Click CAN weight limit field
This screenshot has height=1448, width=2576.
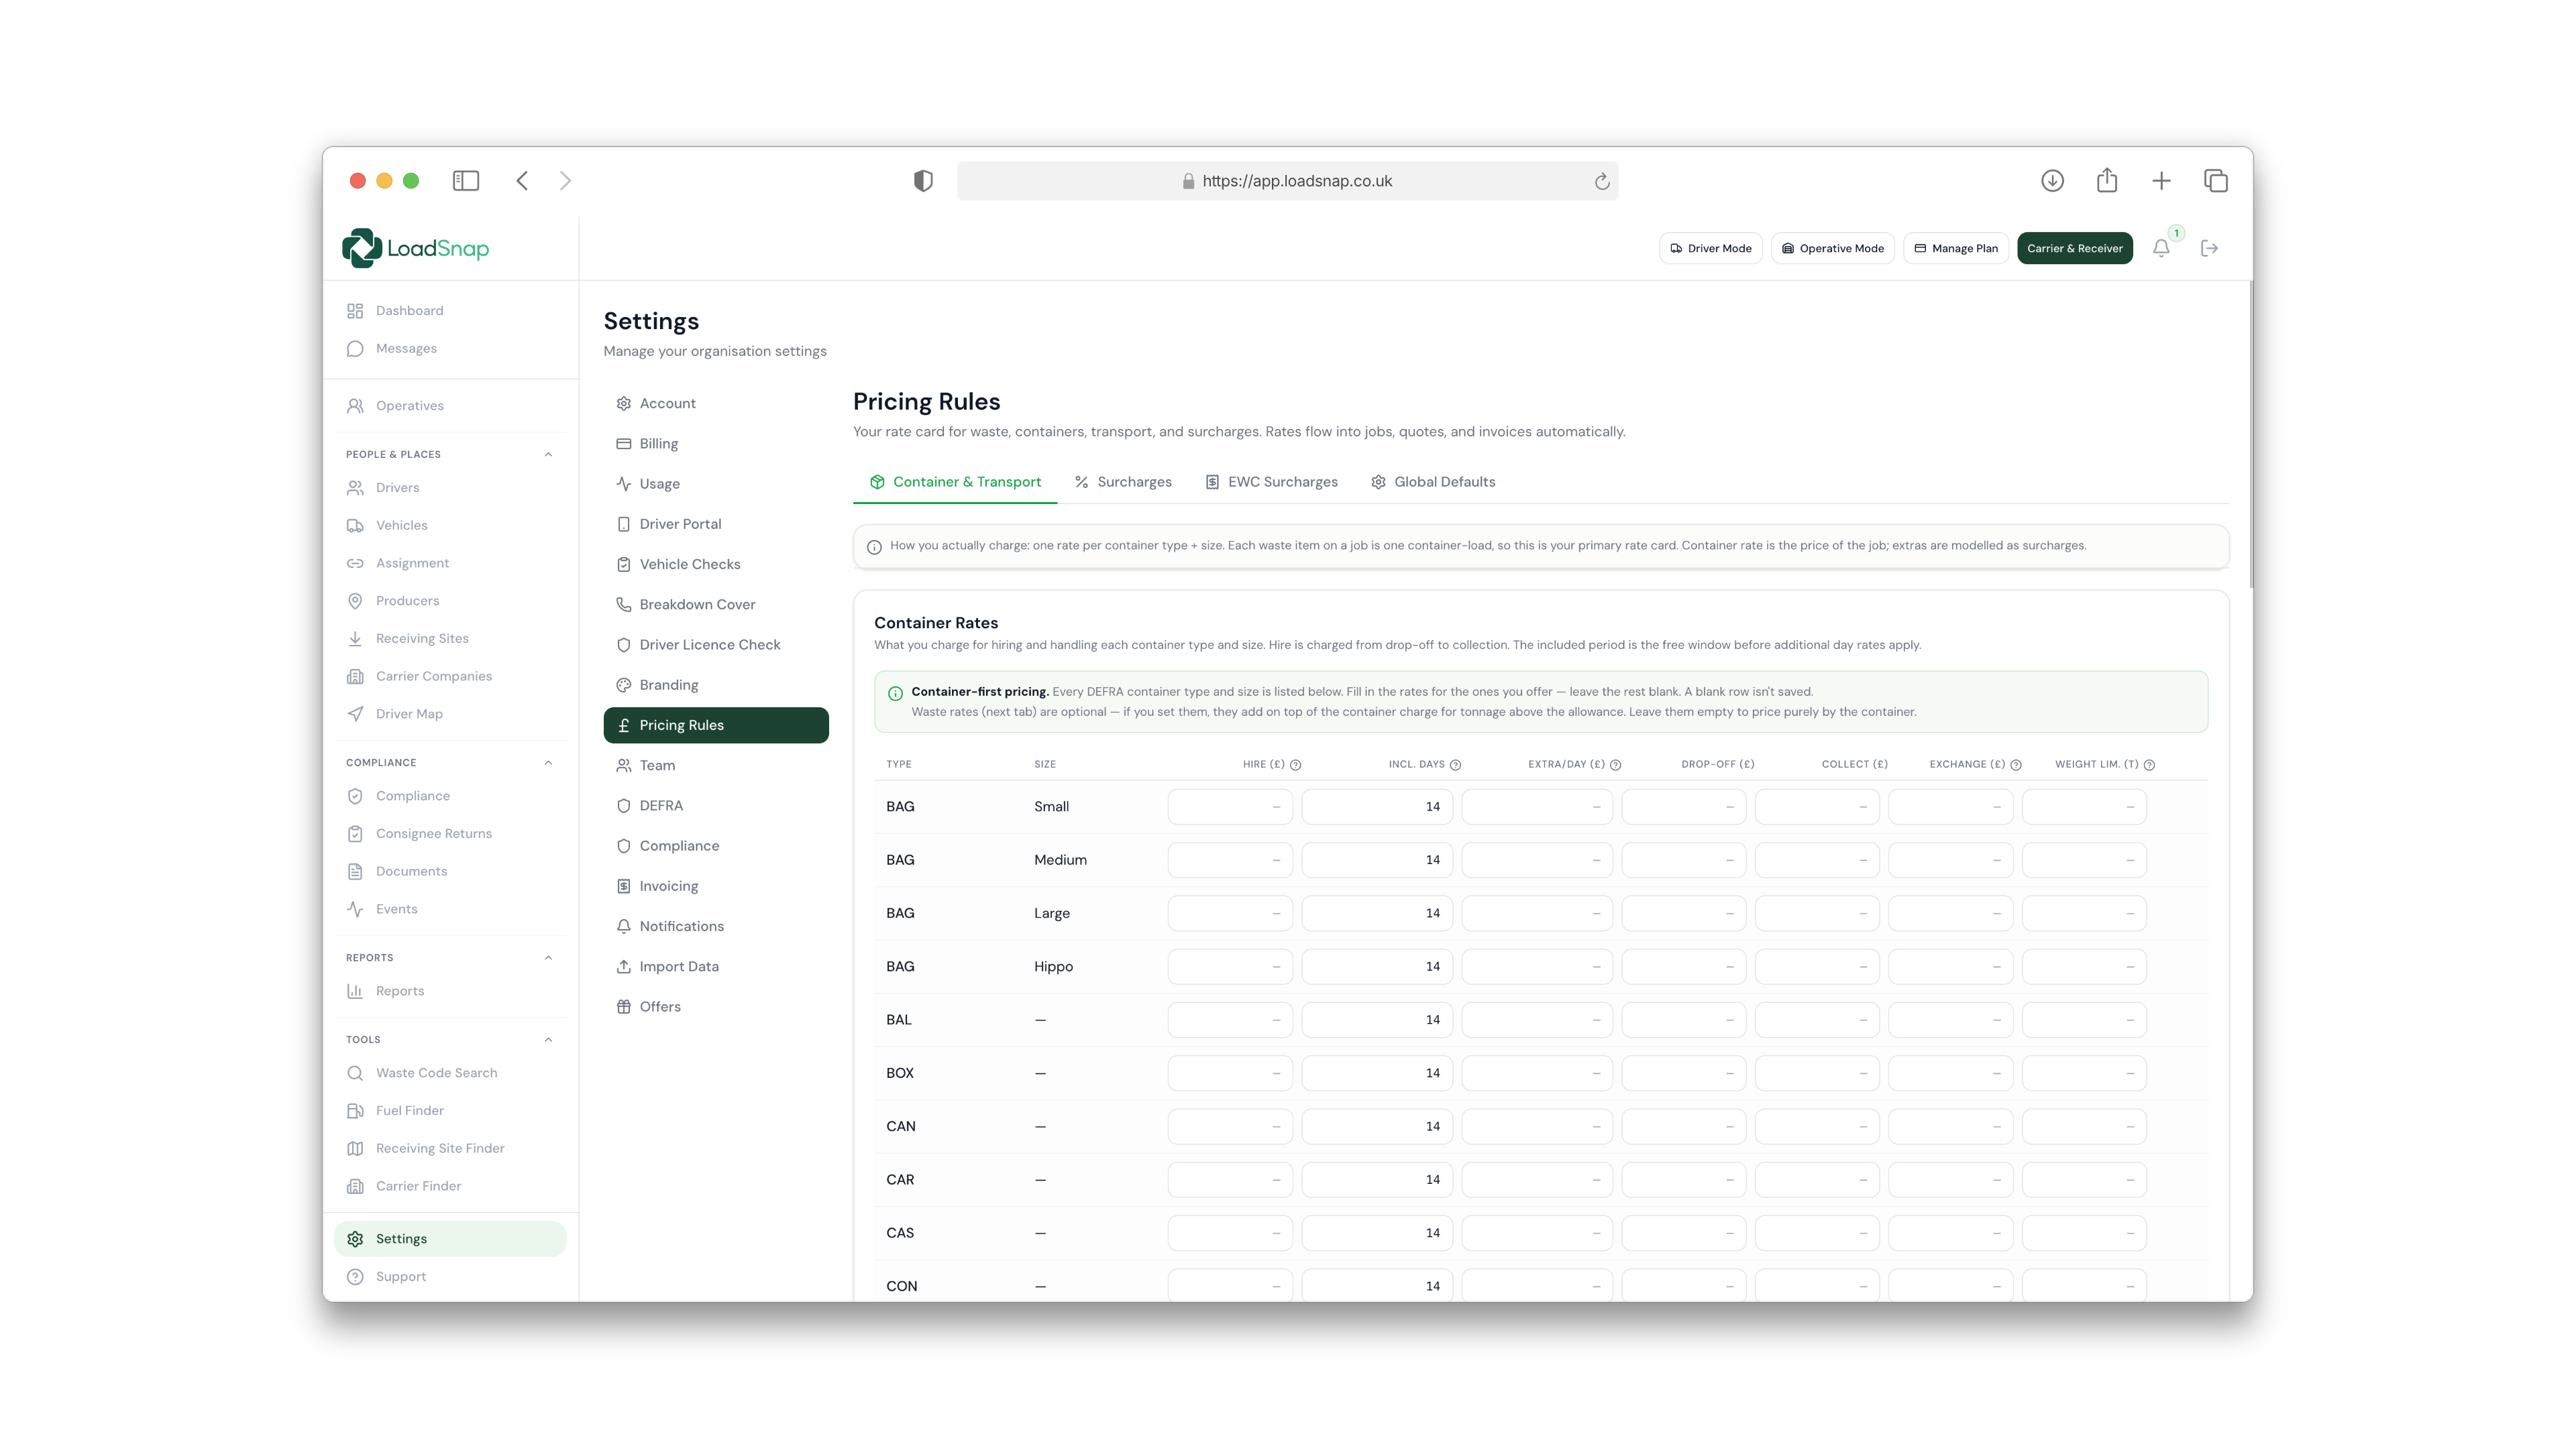tap(2084, 1126)
